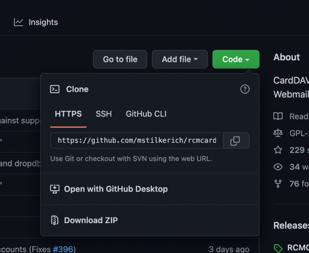Screen dimensions: 309x253
Task: Click the Clone heading text
Action: 77,89
